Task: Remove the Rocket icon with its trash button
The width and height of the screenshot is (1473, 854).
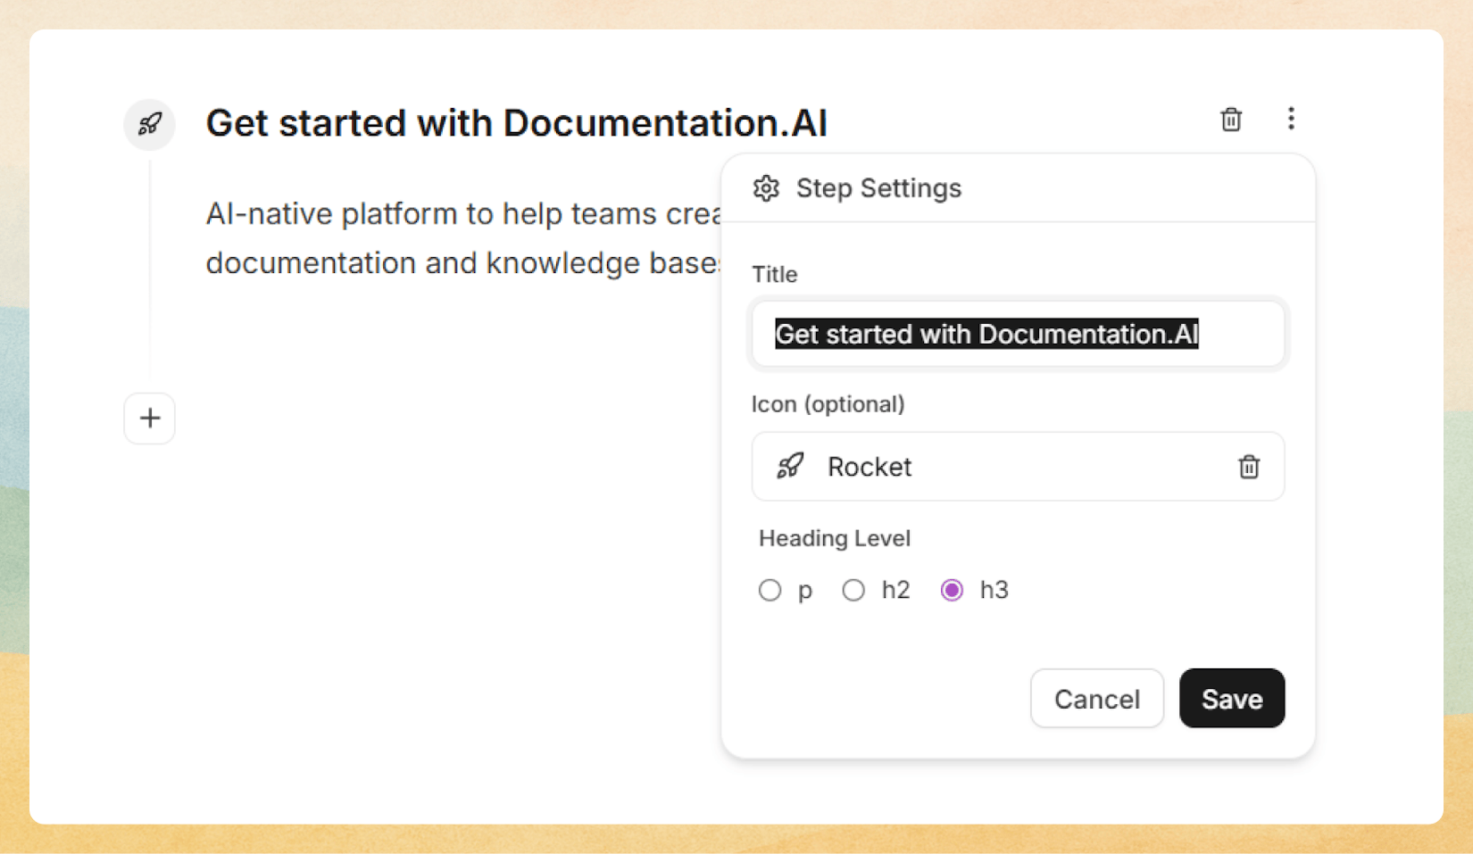Action: tap(1248, 467)
